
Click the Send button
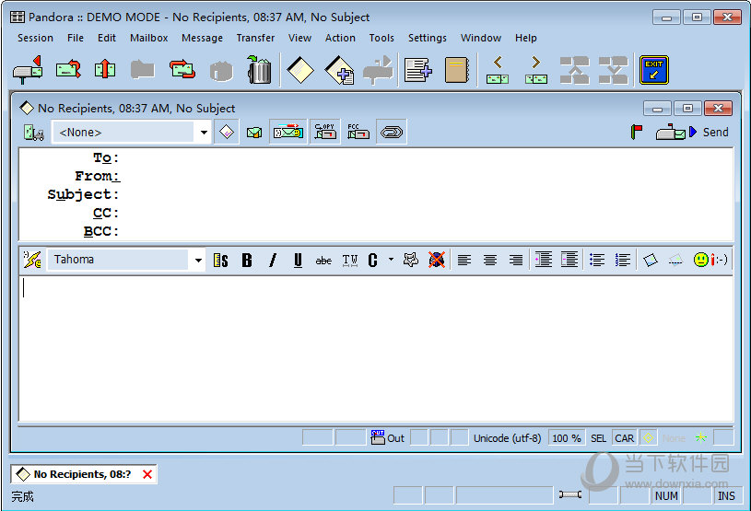tap(692, 132)
